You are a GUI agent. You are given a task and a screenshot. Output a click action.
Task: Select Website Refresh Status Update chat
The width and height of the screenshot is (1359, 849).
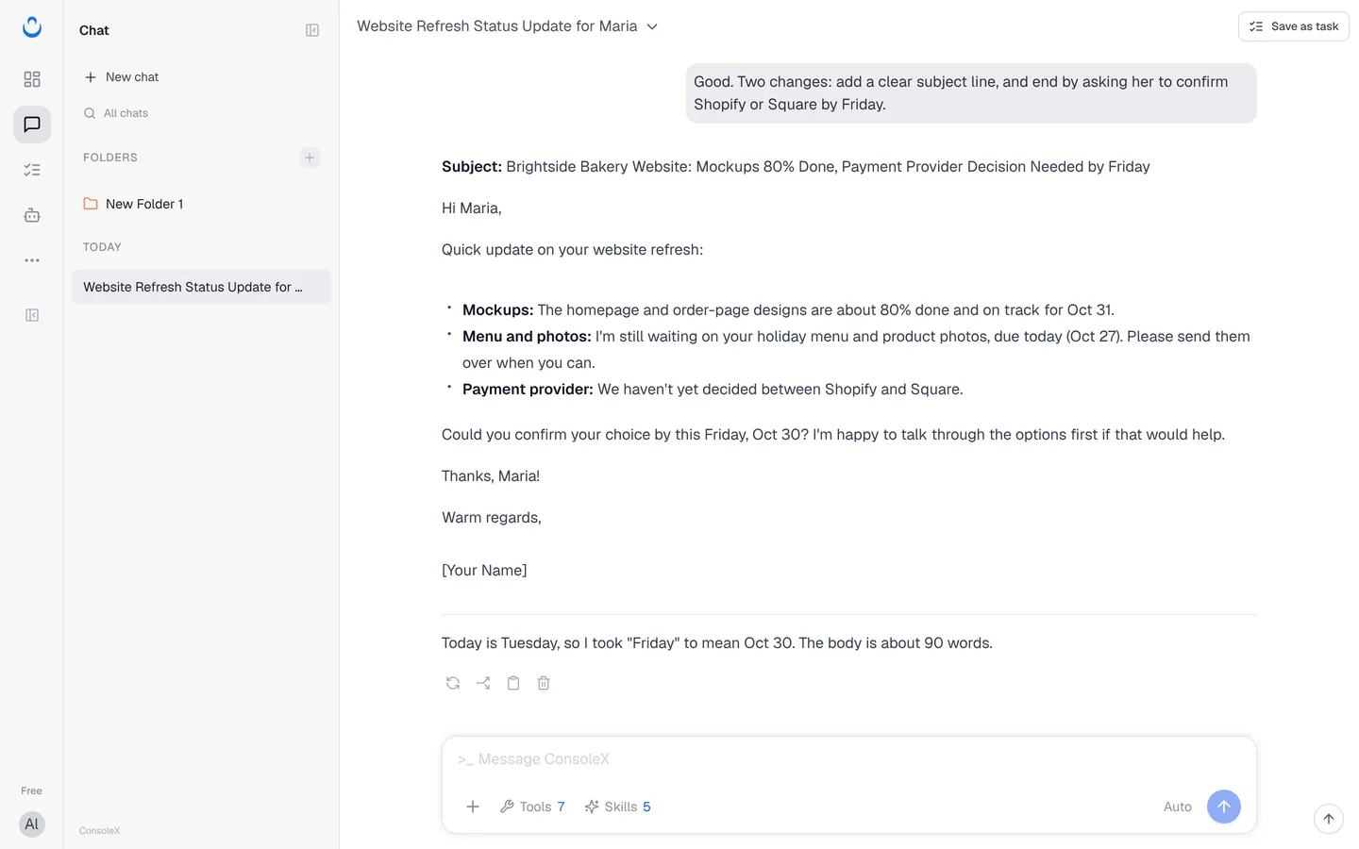201,287
